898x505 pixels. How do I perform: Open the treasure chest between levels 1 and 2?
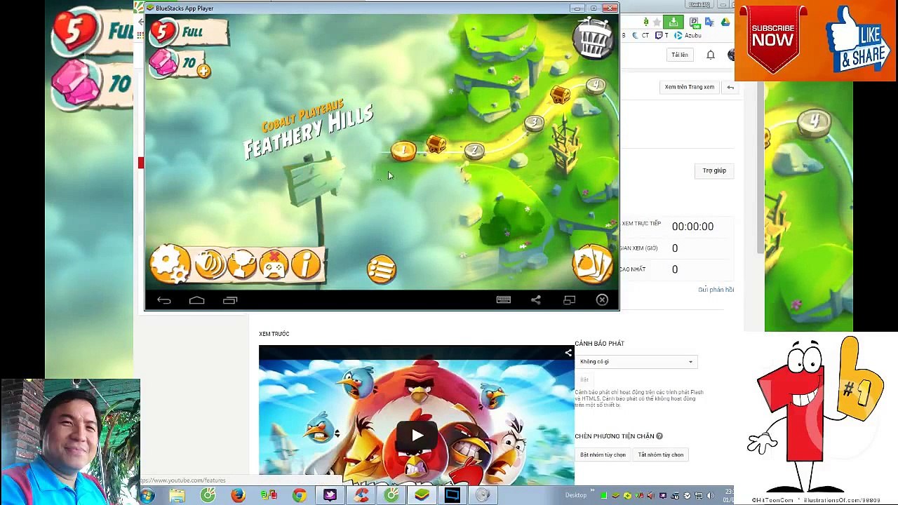[436, 144]
